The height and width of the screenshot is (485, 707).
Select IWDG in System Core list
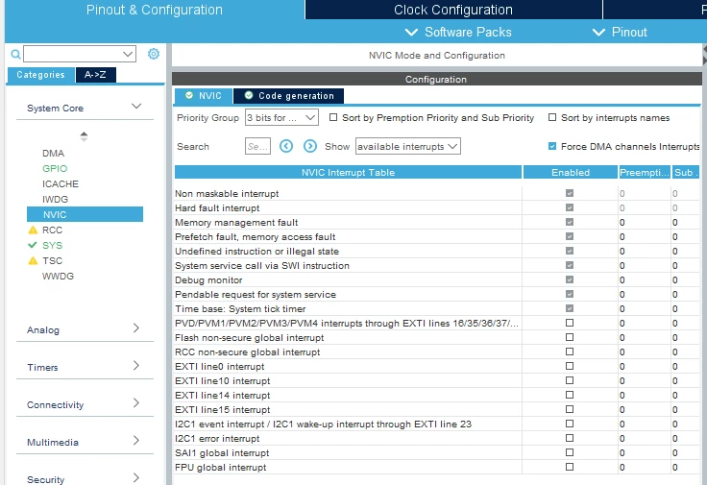pyautogui.click(x=55, y=199)
